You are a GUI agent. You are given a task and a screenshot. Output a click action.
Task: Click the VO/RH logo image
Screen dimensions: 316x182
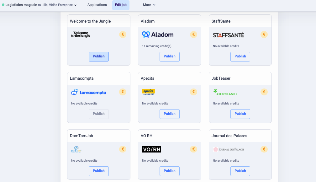tap(151, 149)
